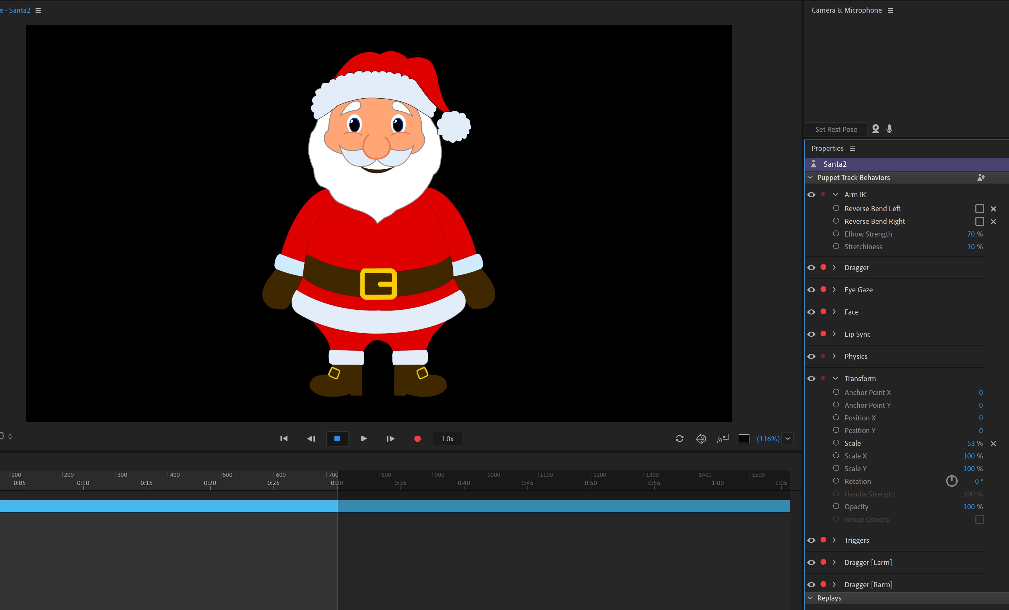This screenshot has width=1009, height=610.
Task: Enable the Reverse Bend Left checkbox
Action: pyautogui.click(x=979, y=209)
